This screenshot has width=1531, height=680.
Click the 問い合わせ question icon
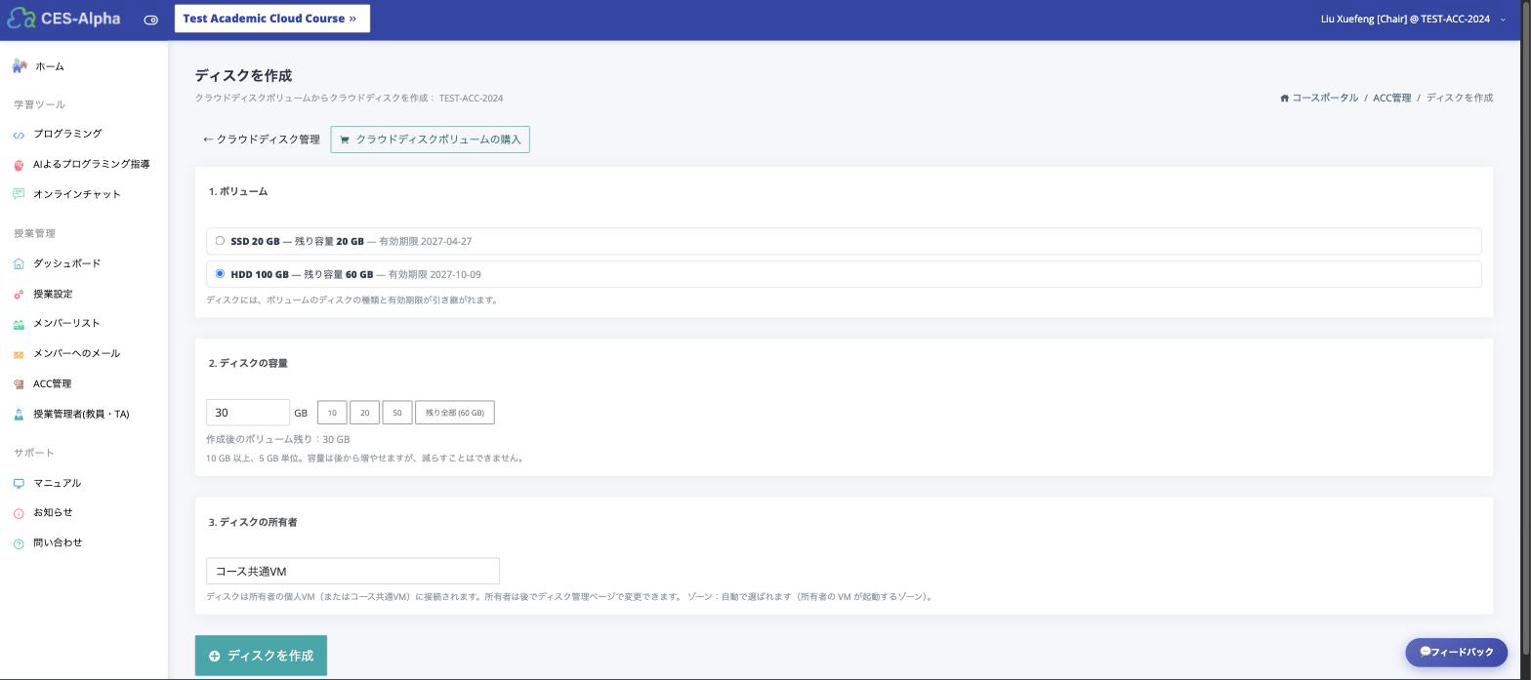click(x=19, y=543)
